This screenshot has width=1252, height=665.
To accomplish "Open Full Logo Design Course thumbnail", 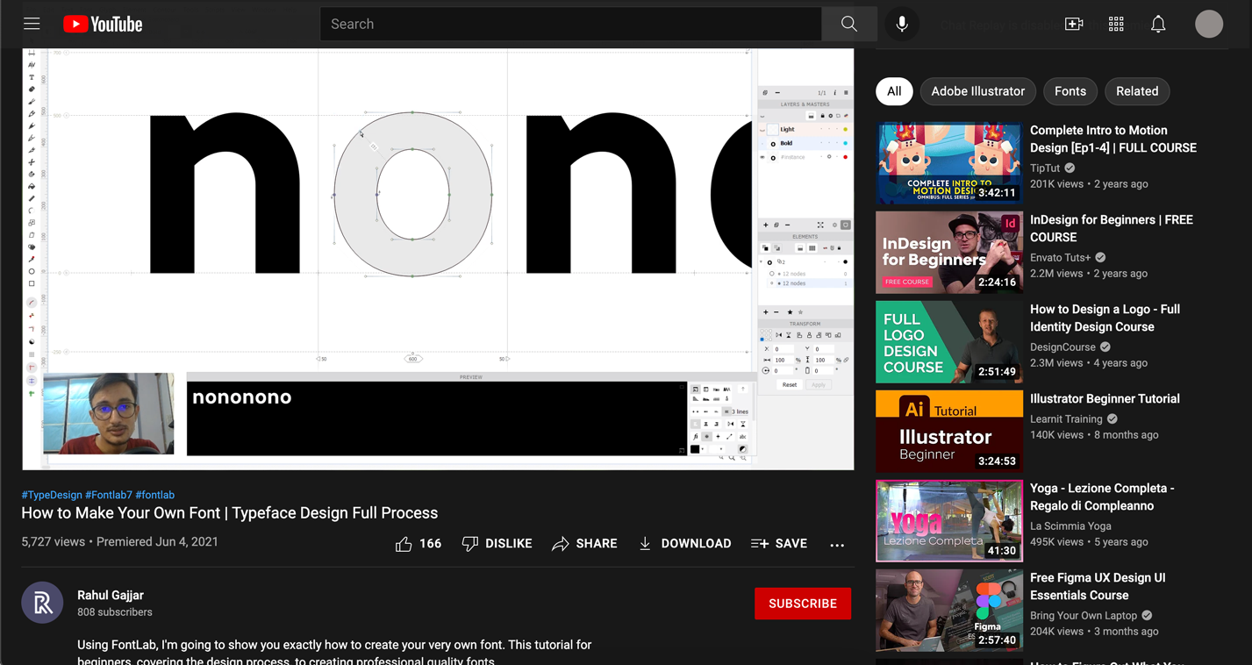I will coord(948,342).
